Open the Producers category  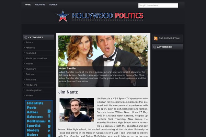click(31, 85)
